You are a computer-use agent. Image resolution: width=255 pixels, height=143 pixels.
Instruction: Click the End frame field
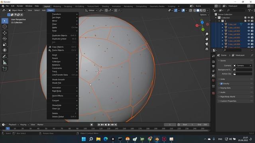coord(202,125)
